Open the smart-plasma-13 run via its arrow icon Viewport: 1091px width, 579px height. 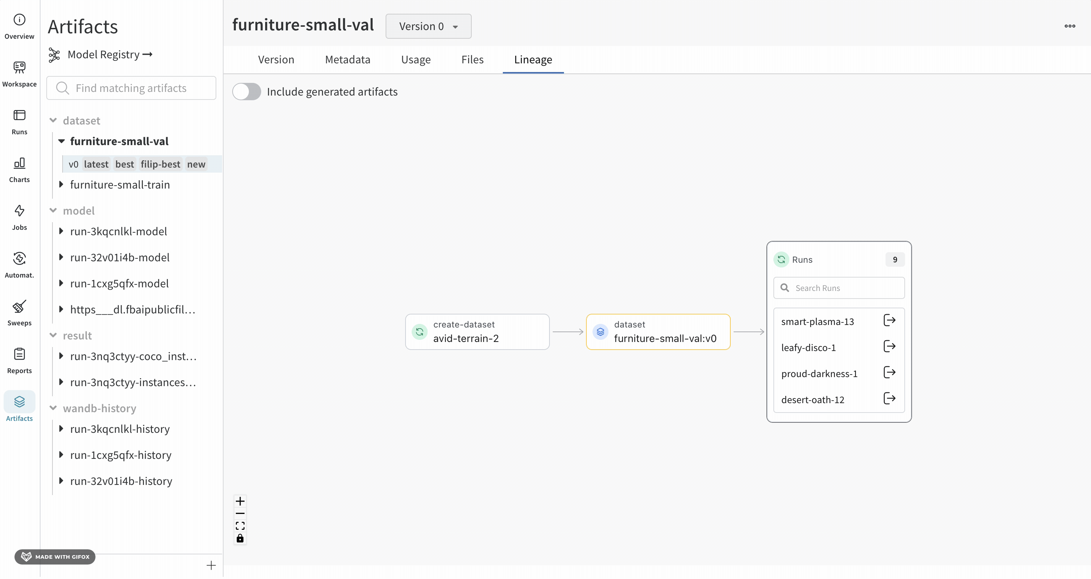point(890,321)
